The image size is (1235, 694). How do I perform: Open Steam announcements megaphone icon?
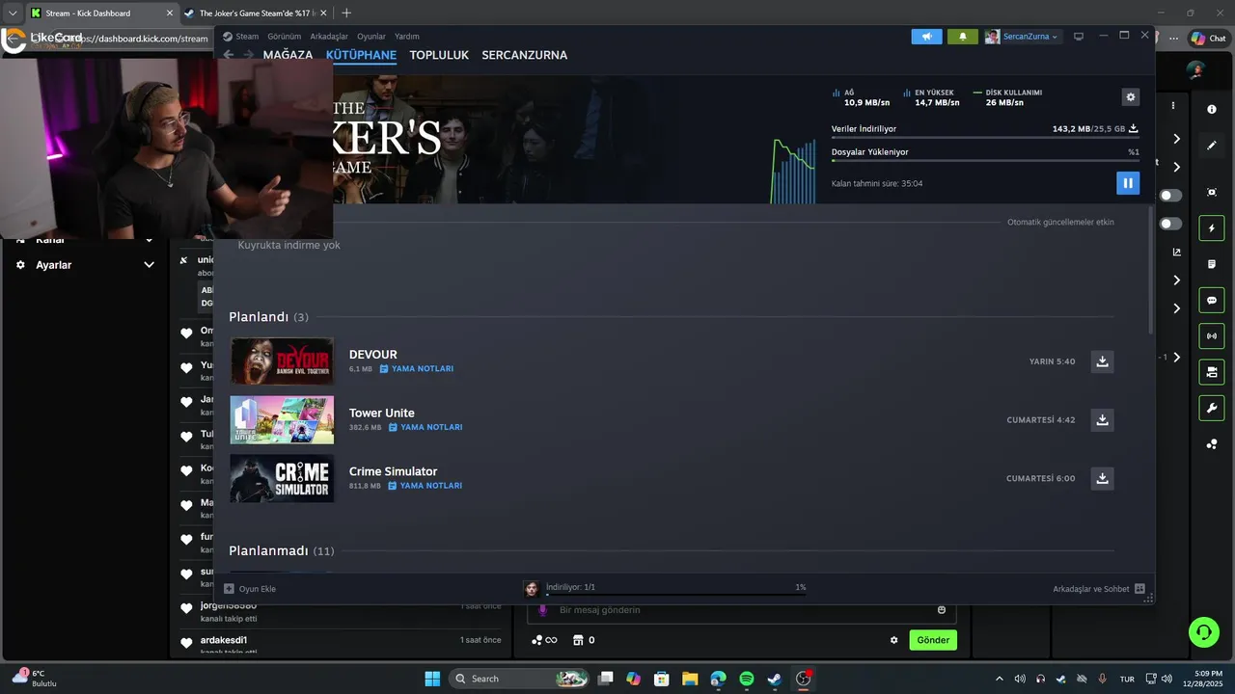(x=926, y=37)
